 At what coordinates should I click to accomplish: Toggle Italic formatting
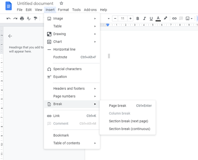click(x=144, y=18)
